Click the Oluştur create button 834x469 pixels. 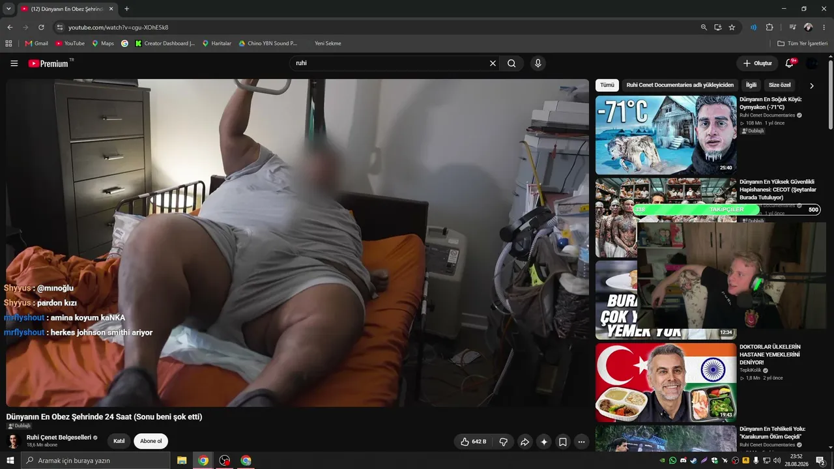[x=757, y=63]
